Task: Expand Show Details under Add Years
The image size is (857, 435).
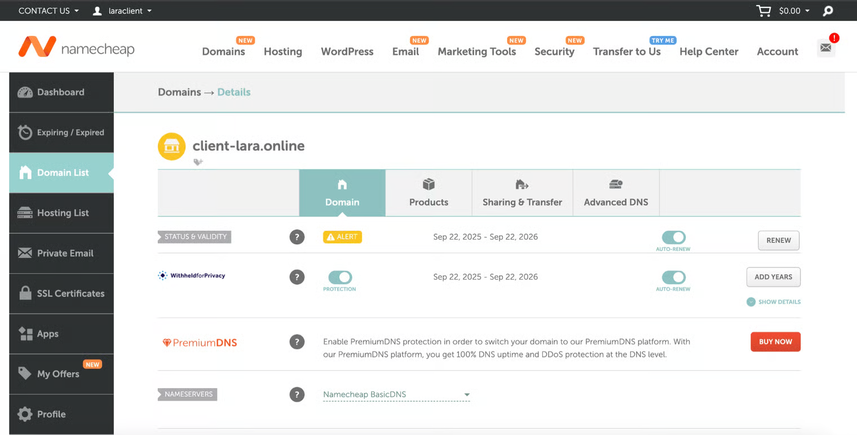Action: [x=774, y=302]
